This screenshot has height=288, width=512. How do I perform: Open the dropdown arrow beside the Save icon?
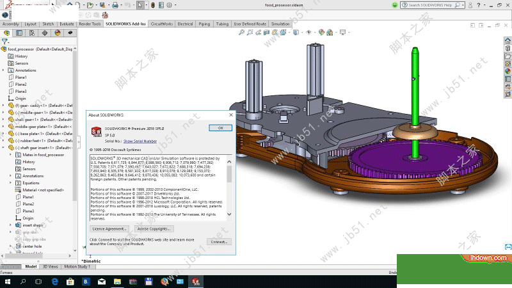point(108,5)
